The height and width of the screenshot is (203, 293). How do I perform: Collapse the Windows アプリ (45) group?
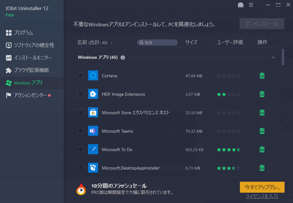click(x=273, y=57)
